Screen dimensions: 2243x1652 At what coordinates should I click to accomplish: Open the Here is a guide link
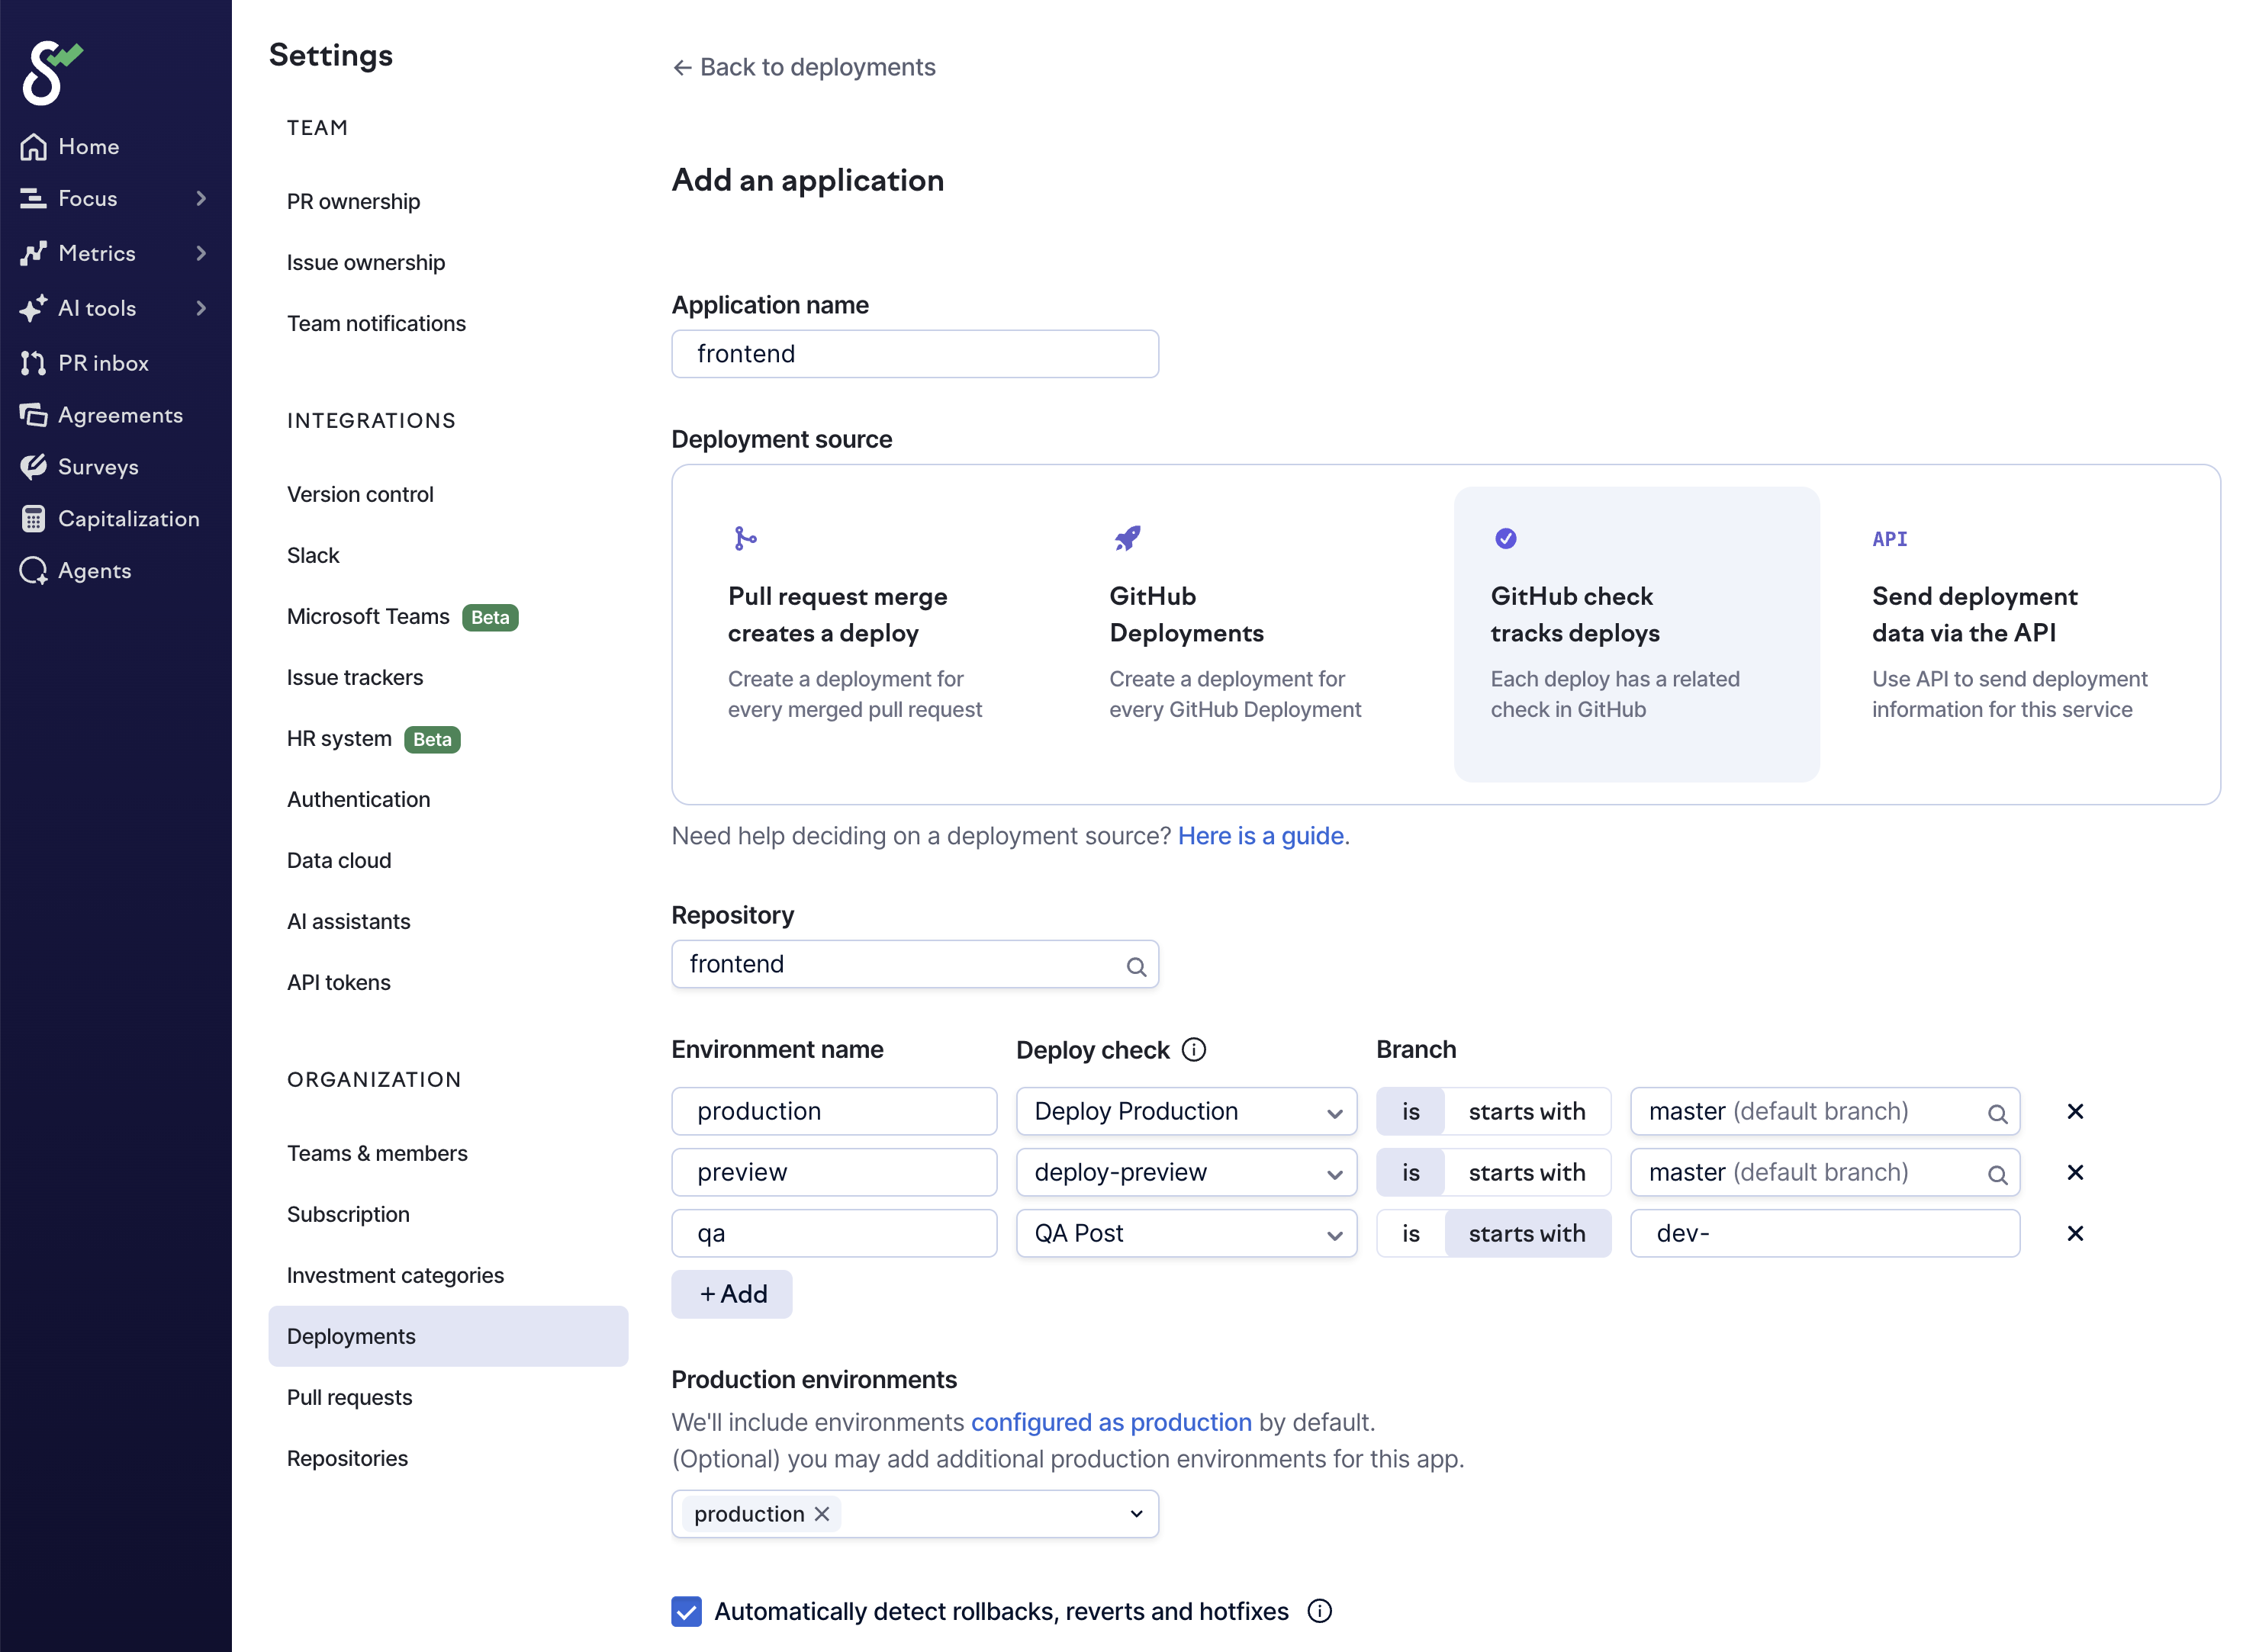tap(1260, 836)
